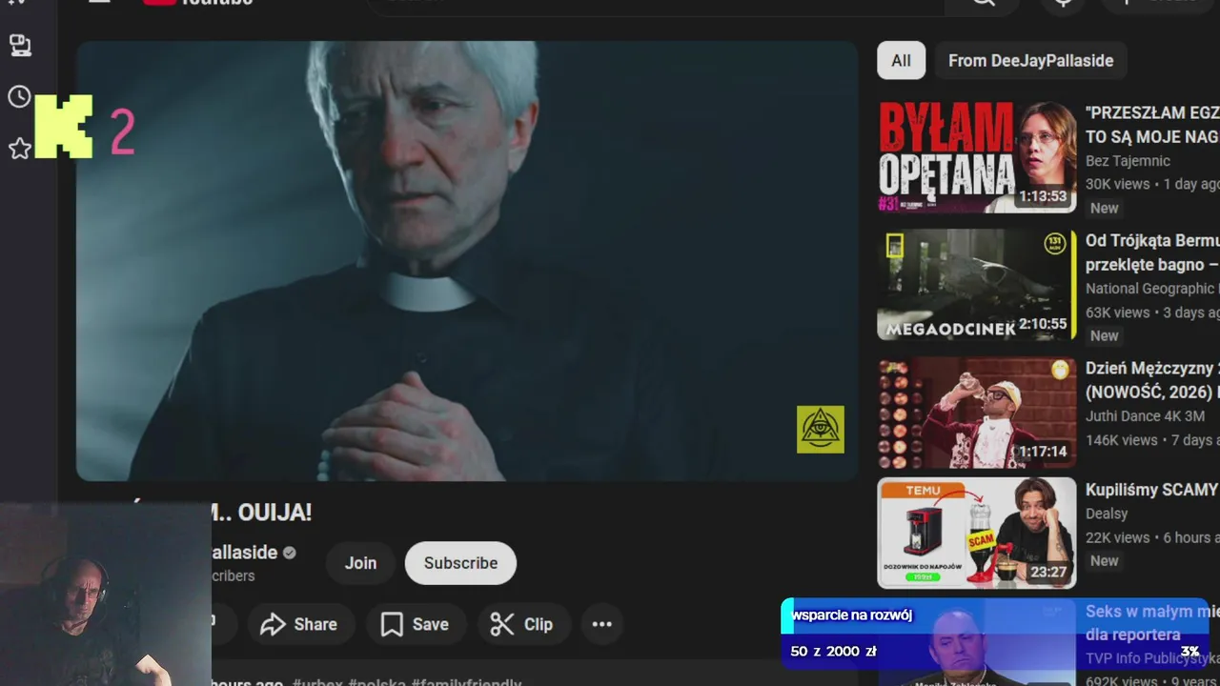Image resolution: width=1220 pixels, height=686 pixels.
Task: Click the Share arrow icon
Action: (273, 624)
